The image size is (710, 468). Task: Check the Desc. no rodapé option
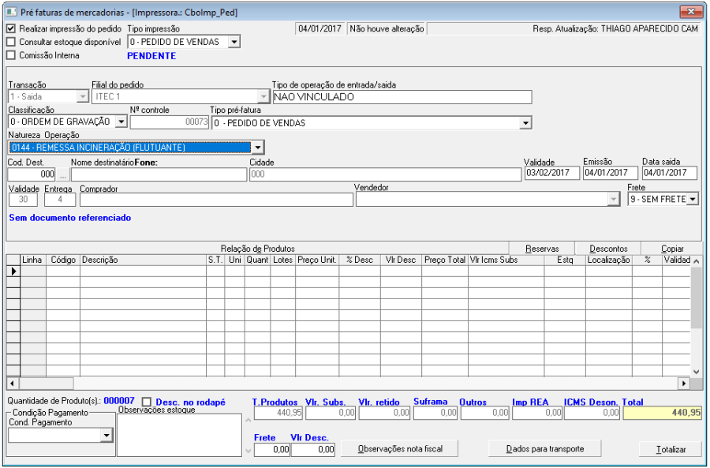146,402
